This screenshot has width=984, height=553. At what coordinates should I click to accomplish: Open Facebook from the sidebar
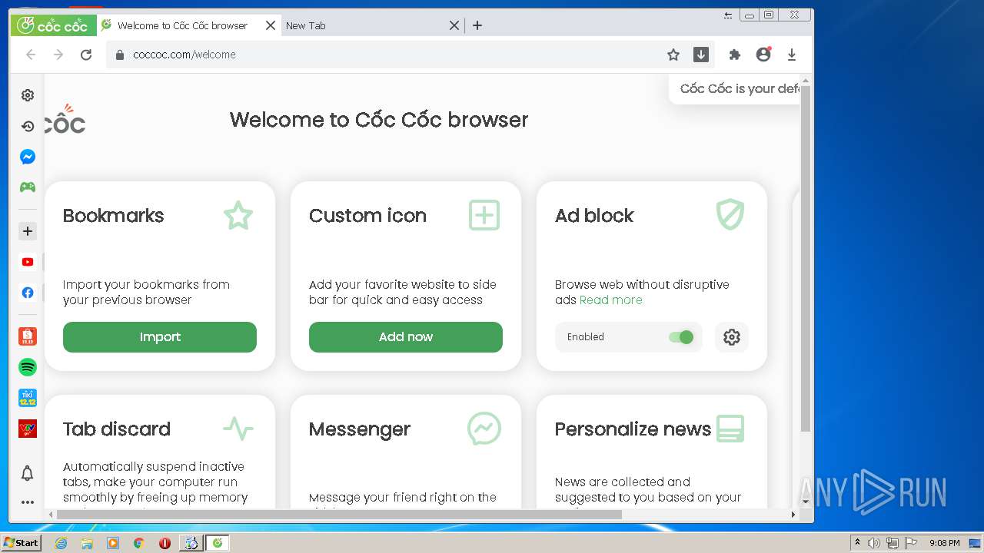pos(28,293)
